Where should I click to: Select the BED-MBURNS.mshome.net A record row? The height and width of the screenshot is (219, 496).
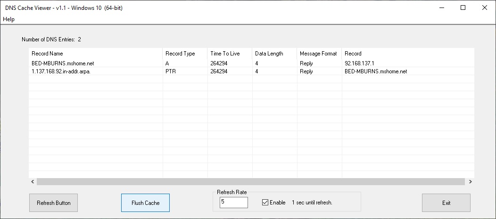pos(251,63)
